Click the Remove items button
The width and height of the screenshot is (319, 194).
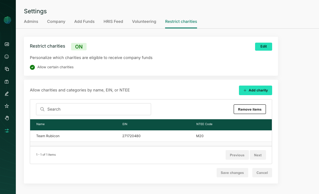coord(249,109)
